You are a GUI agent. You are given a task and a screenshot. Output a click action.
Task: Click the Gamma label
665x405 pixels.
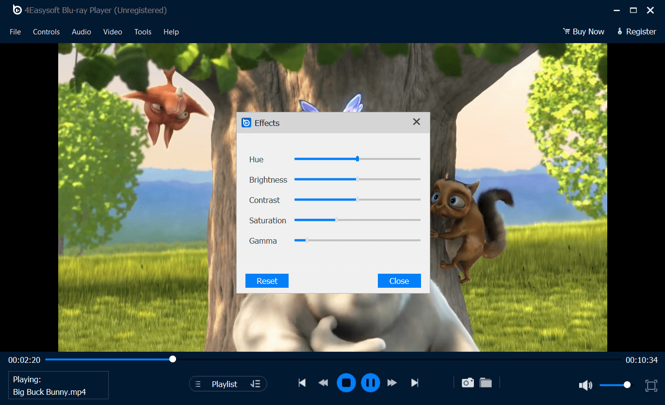tap(263, 241)
